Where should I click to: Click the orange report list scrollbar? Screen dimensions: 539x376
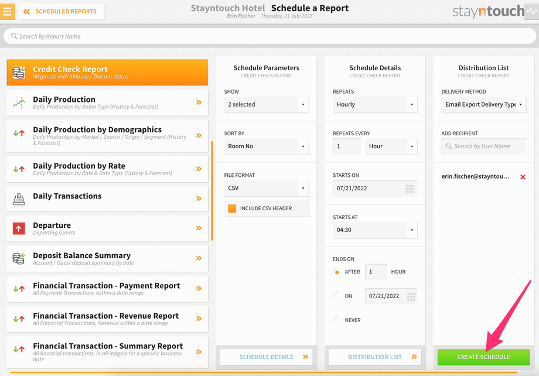(212, 191)
